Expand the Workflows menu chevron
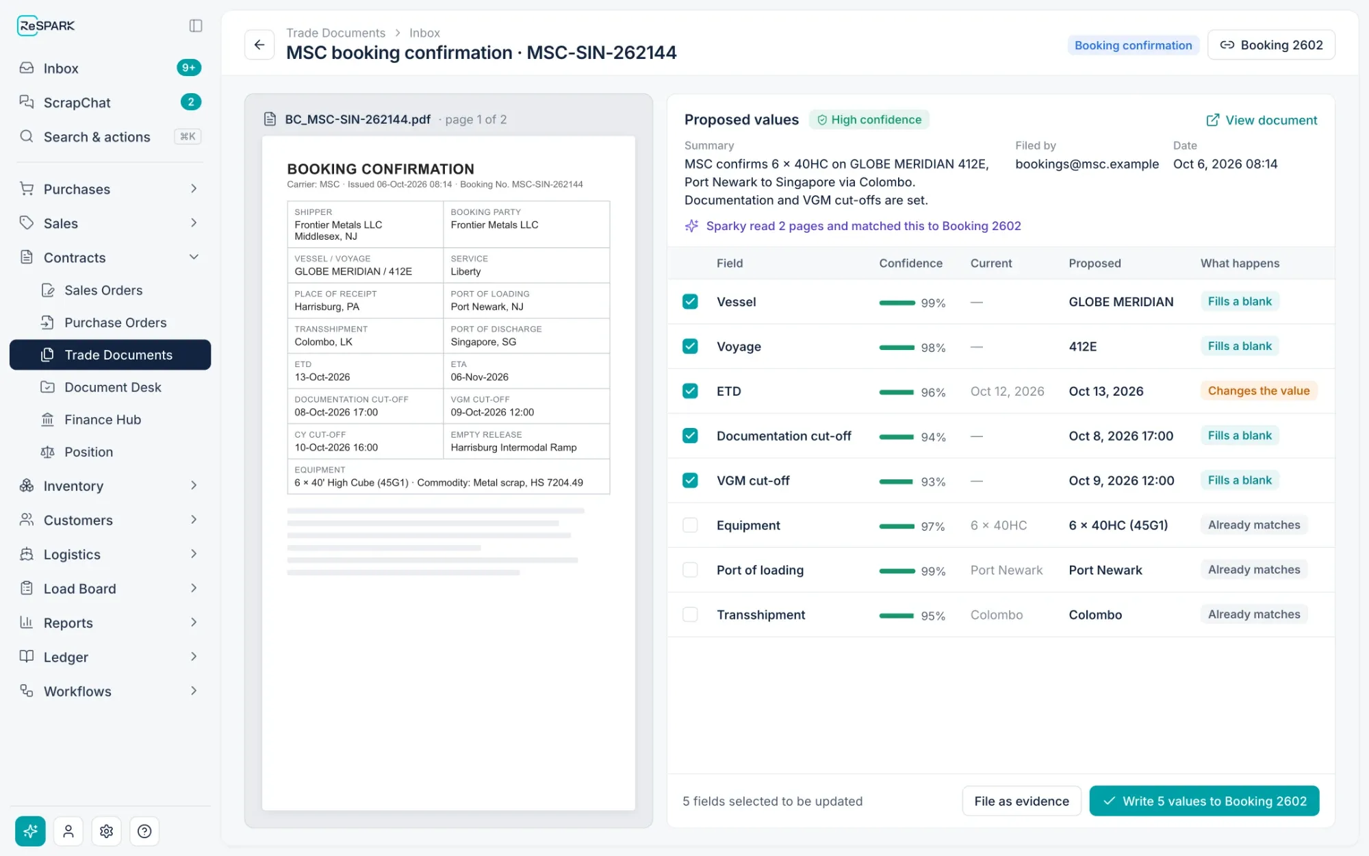This screenshot has height=856, width=1369. pos(194,691)
